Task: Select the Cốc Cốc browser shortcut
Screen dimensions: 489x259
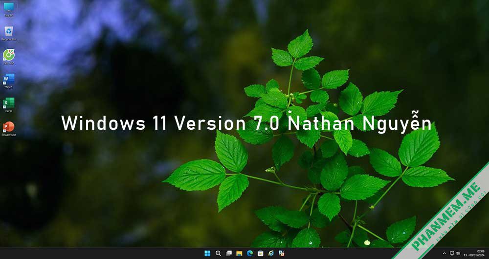Action: 9,57
